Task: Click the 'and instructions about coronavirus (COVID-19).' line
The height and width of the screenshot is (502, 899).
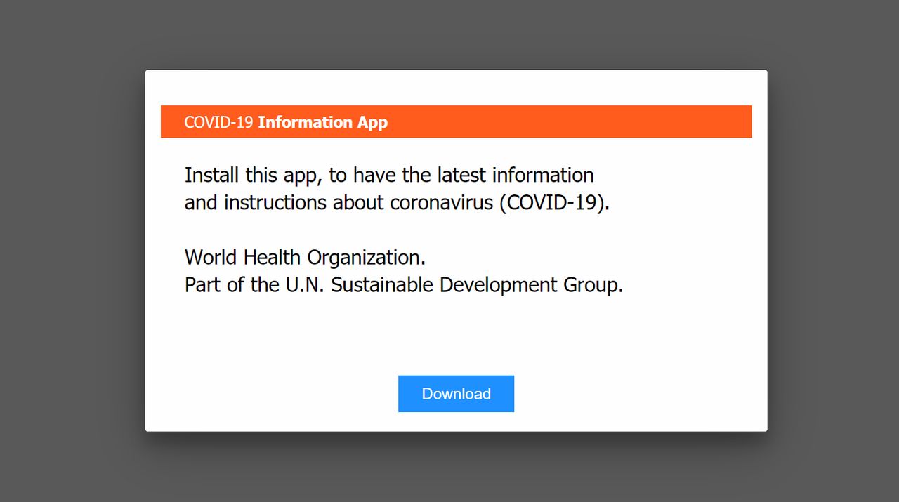Action: click(x=397, y=203)
